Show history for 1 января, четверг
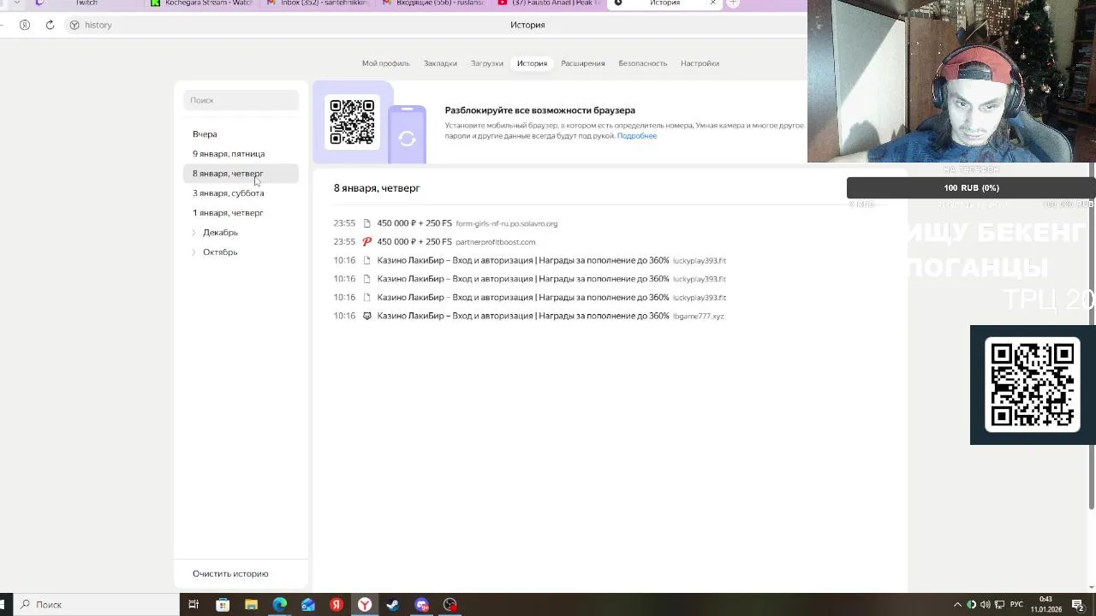1096x616 pixels. click(x=228, y=213)
